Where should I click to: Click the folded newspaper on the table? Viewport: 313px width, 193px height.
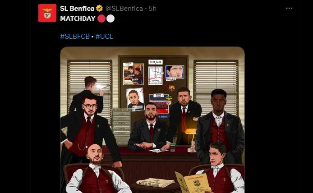point(155,182)
